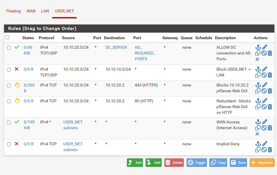Select the Implicit Deny rule checkbox
Screen dimensions: 277x175
click(x=9, y=144)
